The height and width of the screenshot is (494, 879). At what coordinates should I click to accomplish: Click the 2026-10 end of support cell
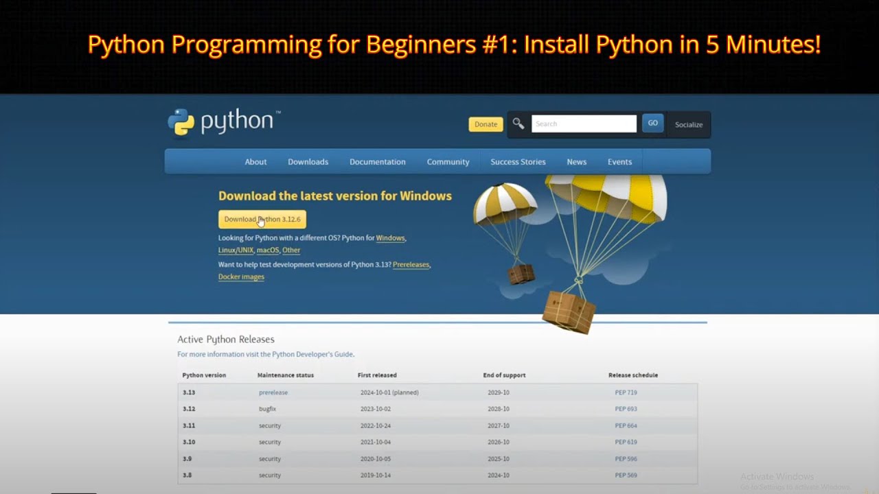pos(499,443)
